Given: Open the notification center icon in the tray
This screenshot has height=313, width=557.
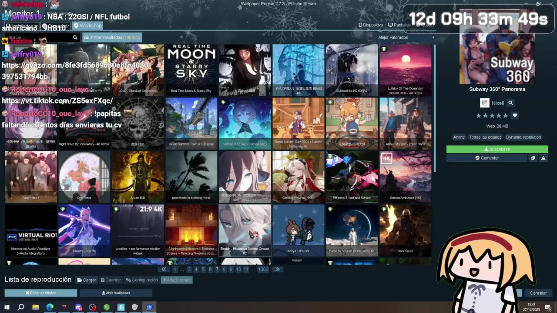Looking at the screenshot, I should click(548, 307).
